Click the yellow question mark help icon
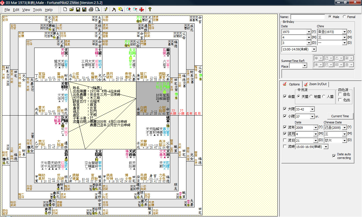 coord(150,10)
